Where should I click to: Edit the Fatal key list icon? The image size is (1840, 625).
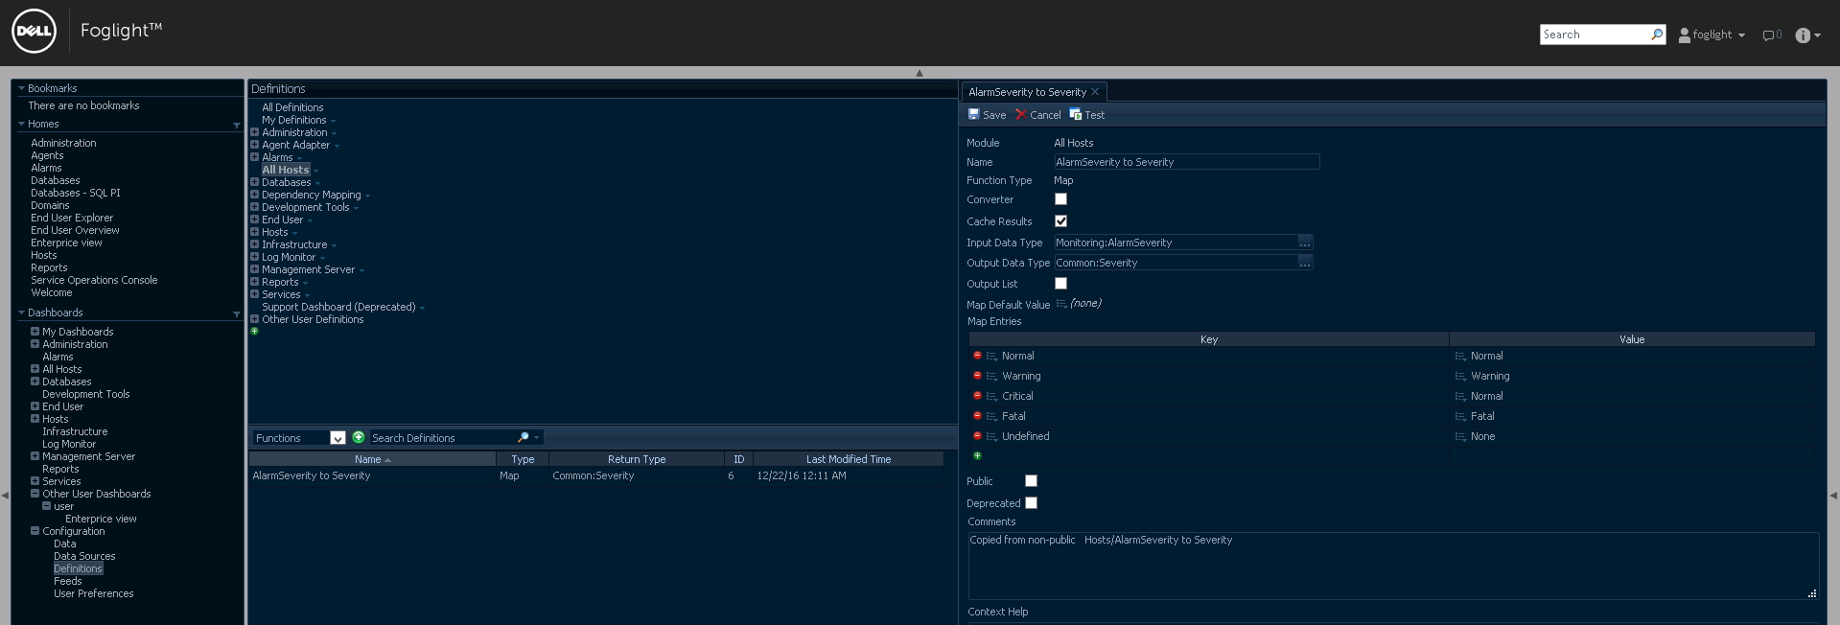(x=991, y=417)
